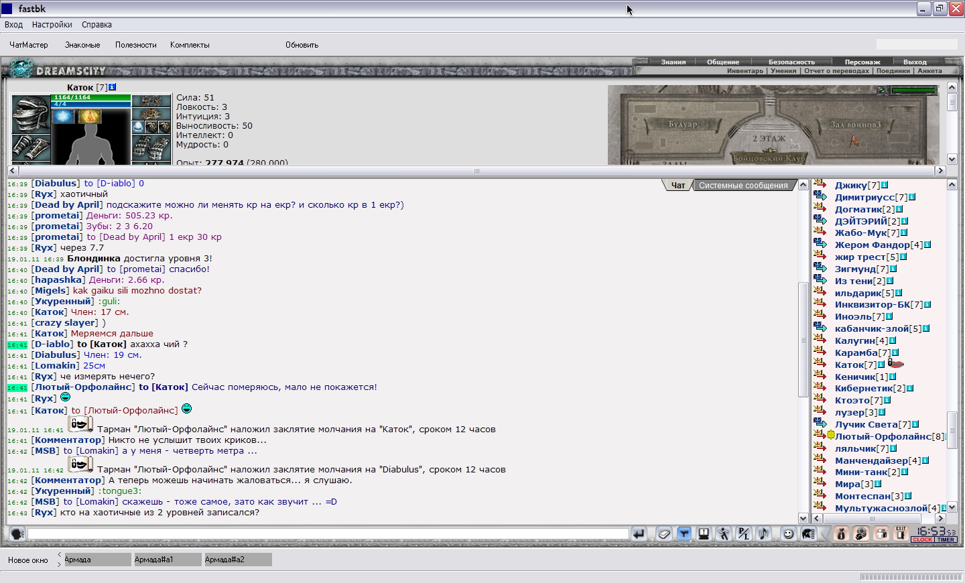The height and width of the screenshot is (583, 965).
Task: Click private message icon for Димитриусс
Action: coord(820,196)
